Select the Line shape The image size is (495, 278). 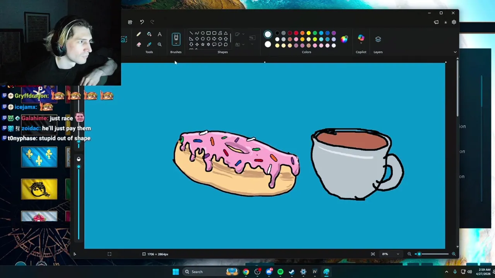(191, 33)
